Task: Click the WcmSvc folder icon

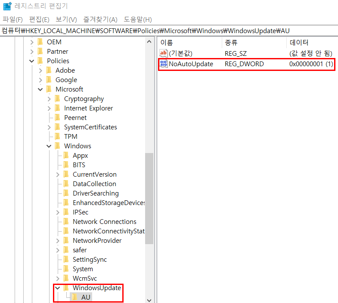Action: coord(66,279)
